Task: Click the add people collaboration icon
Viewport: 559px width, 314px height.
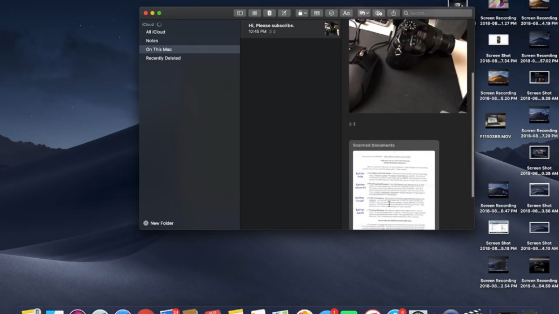Action: [x=379, y=13]
